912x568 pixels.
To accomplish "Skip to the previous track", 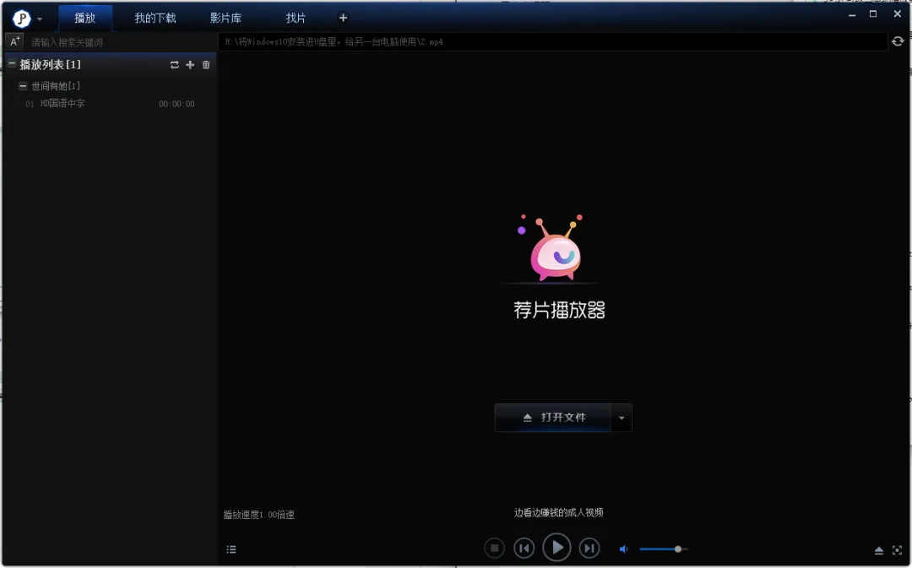I will tap(524, 549).
